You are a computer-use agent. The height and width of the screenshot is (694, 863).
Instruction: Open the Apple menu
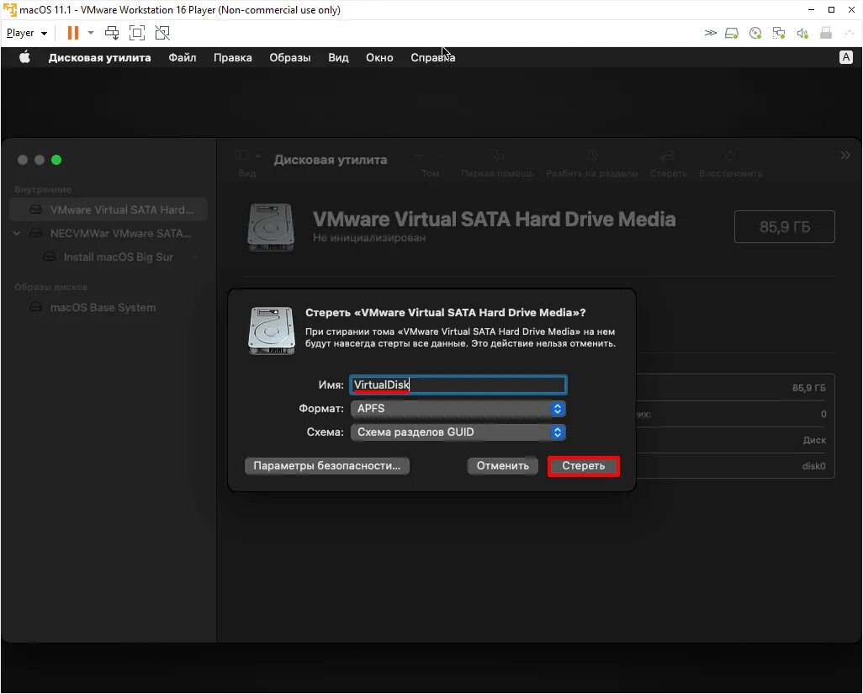tap(24, 57)
